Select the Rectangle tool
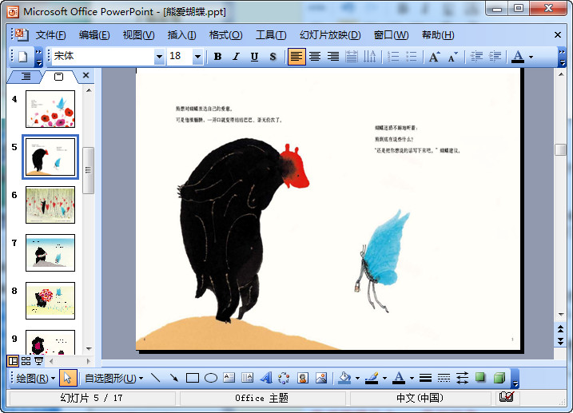This screenshot has width=573, height=413. coord(193,378)
